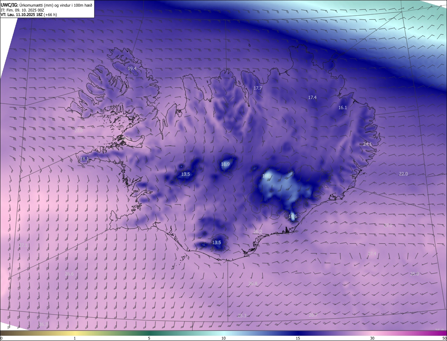This screenshot has width=447, height=341.
Task: Click the 24.1 value in the Eastfjords
Action: [368, 144]
